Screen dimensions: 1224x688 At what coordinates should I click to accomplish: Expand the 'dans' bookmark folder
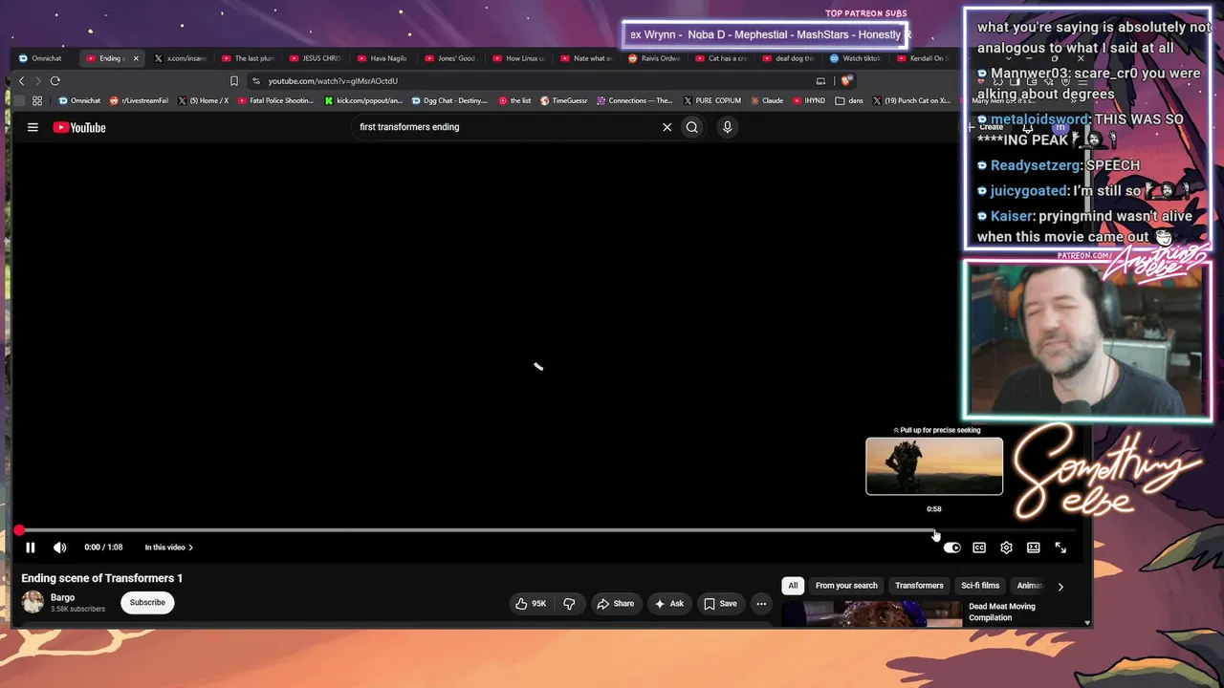pos(849,100)
